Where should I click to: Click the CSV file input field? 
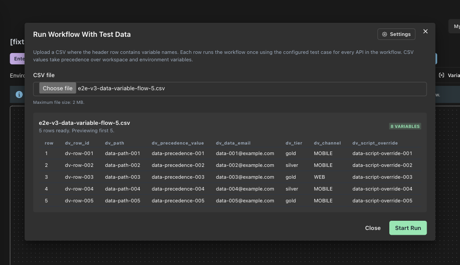point(230,89)
